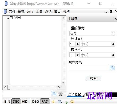Click the yellow right arrow run icon
The height and width of the screenshot is (104, 117).
coord(53,102)
